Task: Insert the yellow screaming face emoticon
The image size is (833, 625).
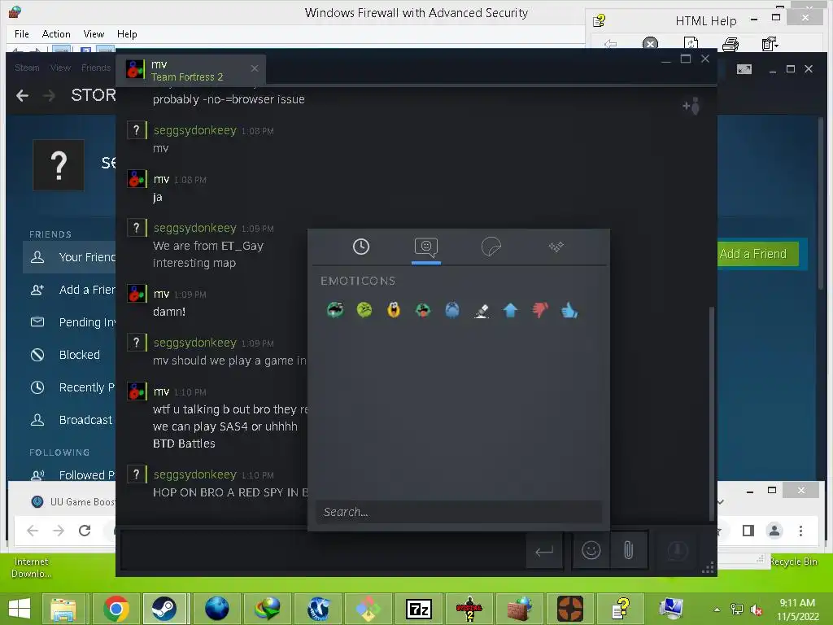Action: click(x=394, y=310)
